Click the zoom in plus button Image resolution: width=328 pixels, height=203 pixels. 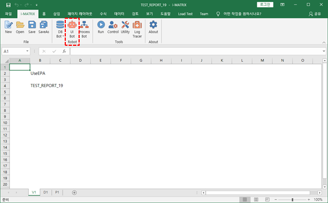point(309,200)
